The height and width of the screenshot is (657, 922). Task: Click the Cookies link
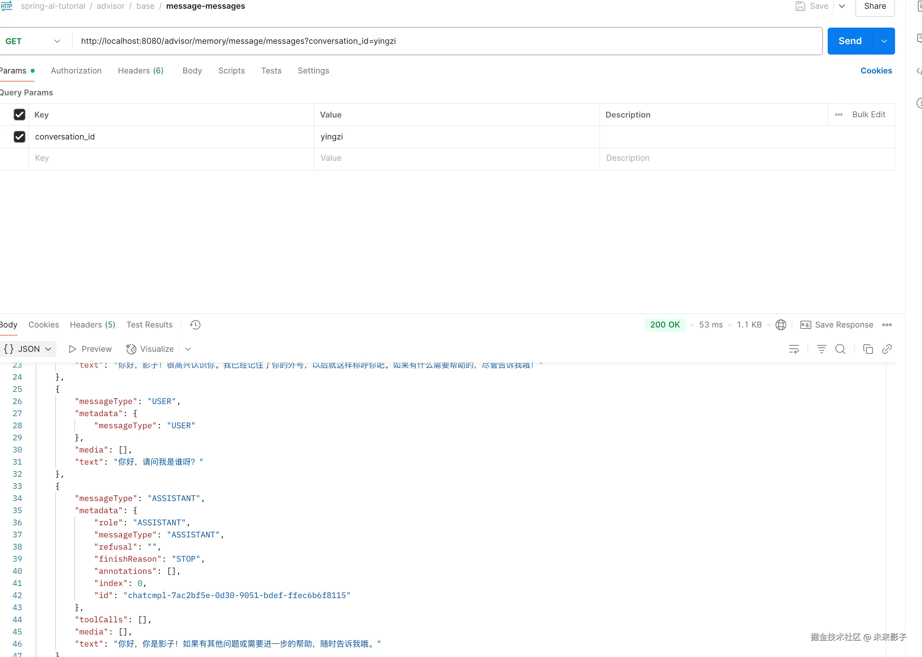[x=876, y=71]
